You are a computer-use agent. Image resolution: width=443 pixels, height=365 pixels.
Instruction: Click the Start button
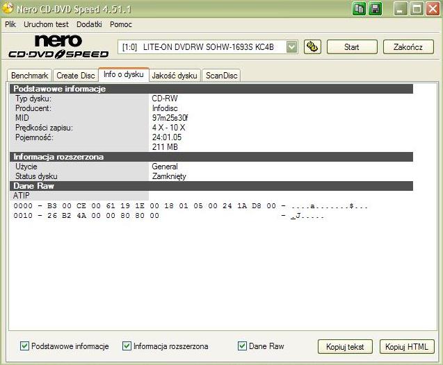352,46
